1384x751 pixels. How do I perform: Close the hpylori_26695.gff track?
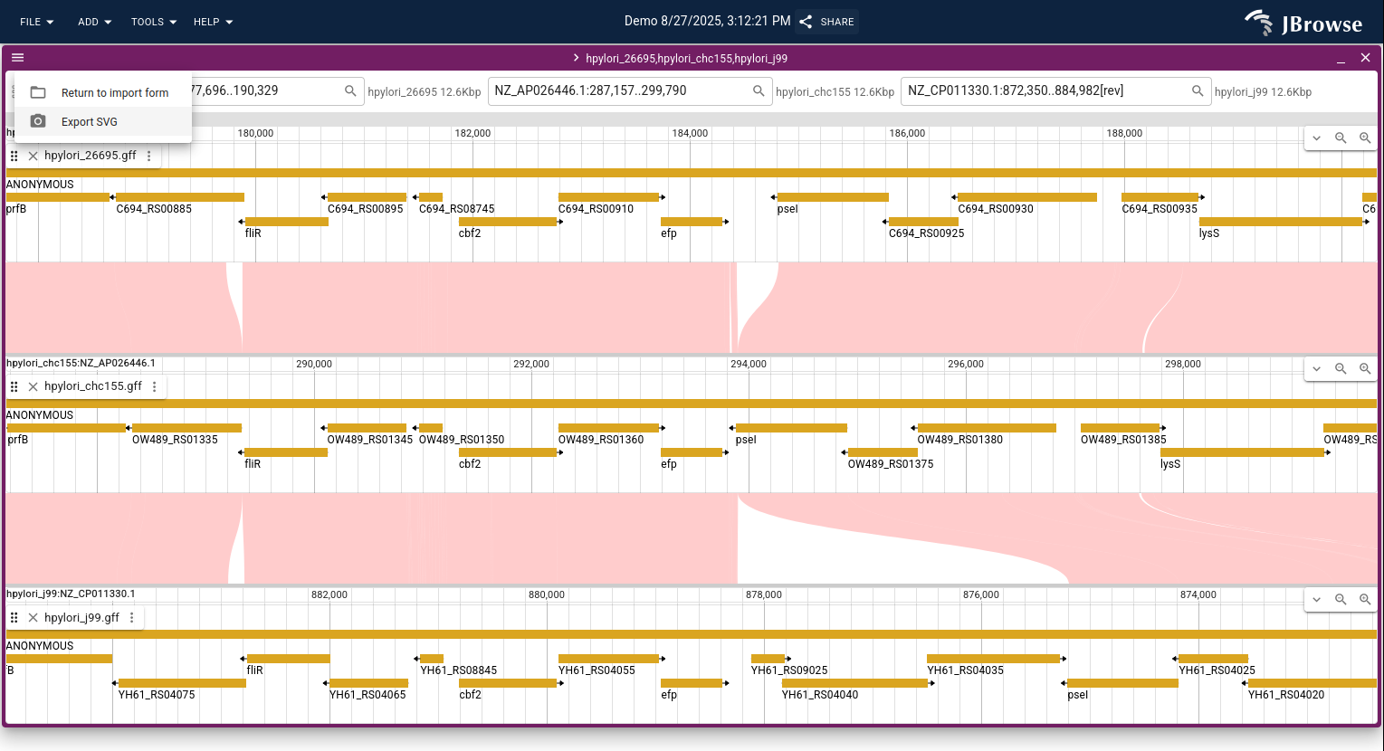click(33, 156)
